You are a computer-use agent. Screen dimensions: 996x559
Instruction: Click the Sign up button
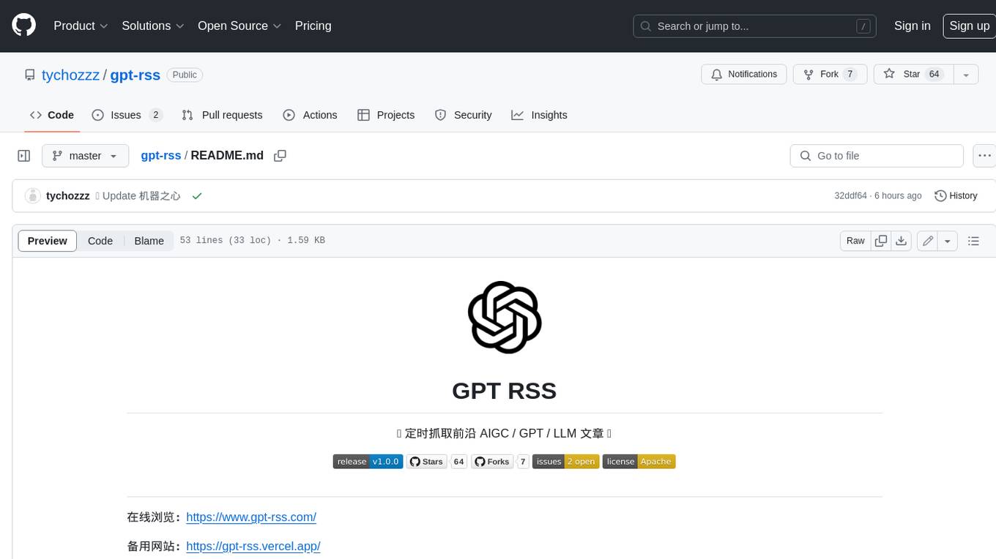pos(969,26)
